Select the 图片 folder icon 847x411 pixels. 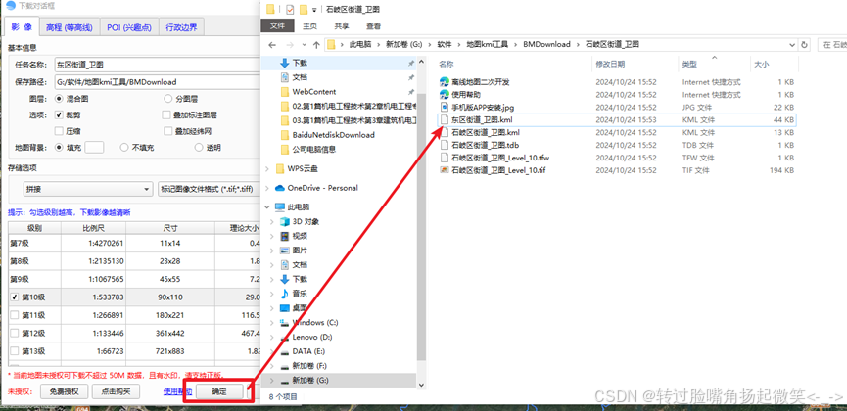coord(285,251)
